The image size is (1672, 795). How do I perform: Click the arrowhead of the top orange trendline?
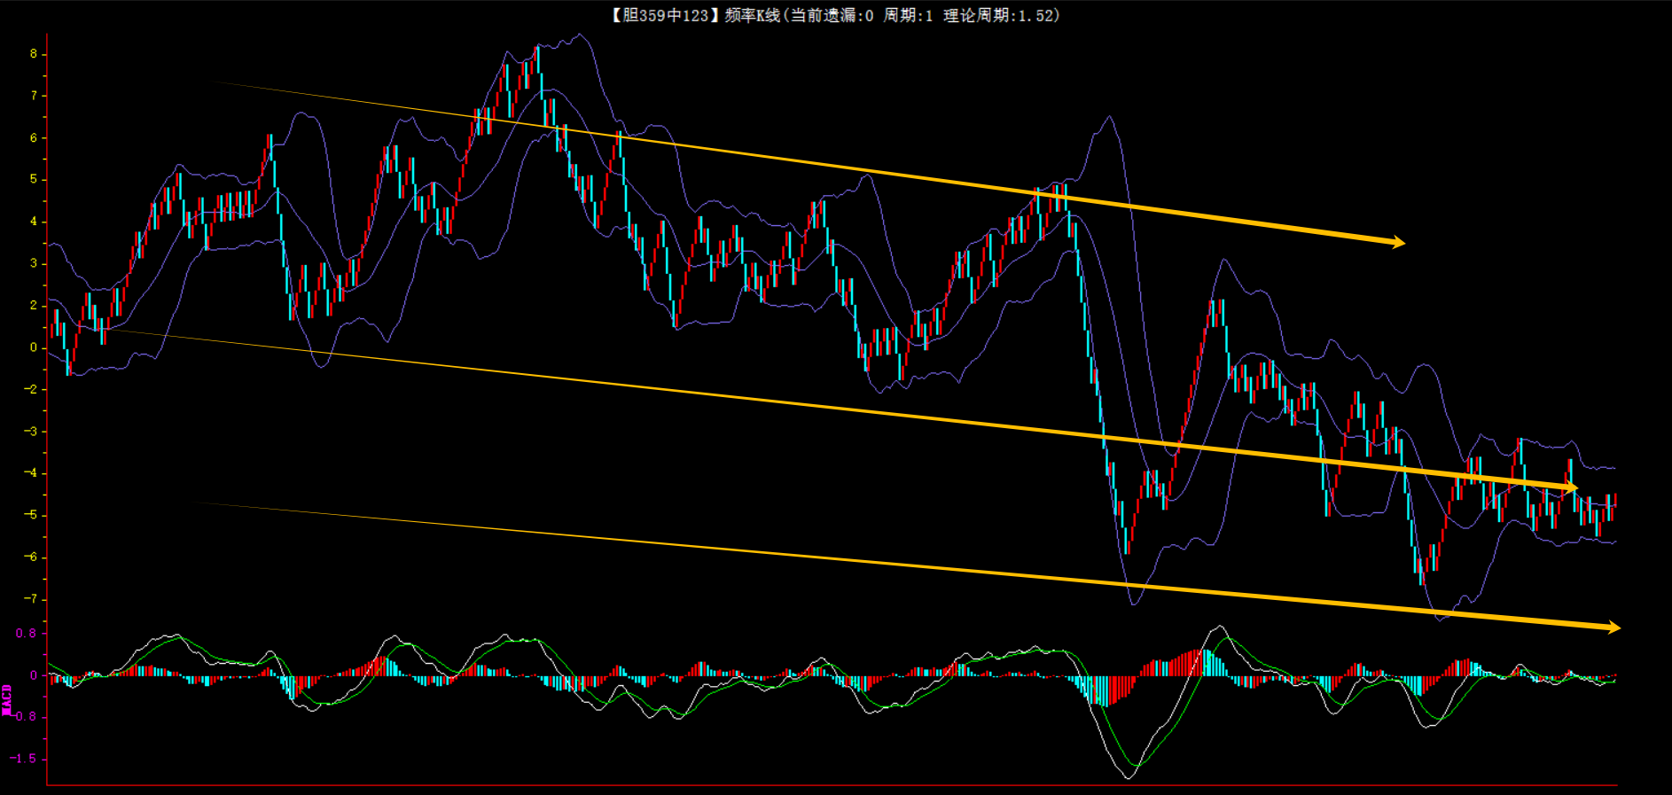pos(1397,242)
